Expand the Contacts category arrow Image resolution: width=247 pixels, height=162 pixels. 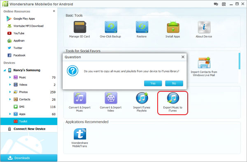point(10,99)
